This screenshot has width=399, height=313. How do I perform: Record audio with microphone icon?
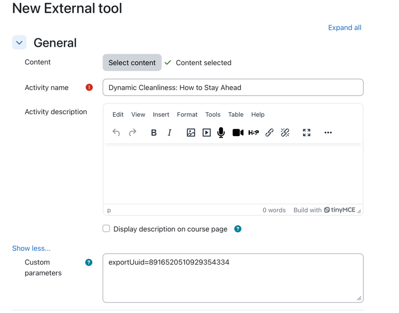pyautogui.click(x=221, y=132)
